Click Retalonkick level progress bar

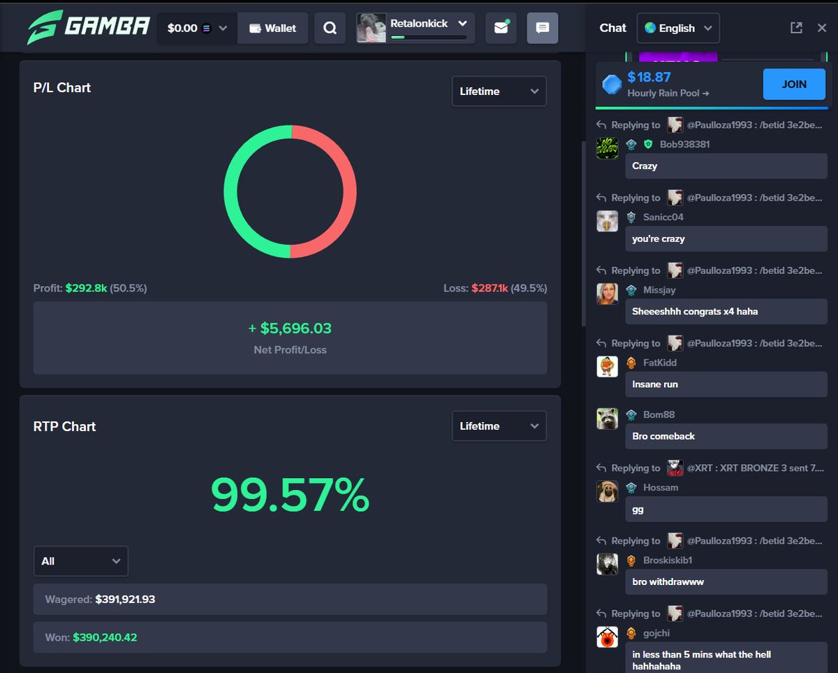coord(429,37)
